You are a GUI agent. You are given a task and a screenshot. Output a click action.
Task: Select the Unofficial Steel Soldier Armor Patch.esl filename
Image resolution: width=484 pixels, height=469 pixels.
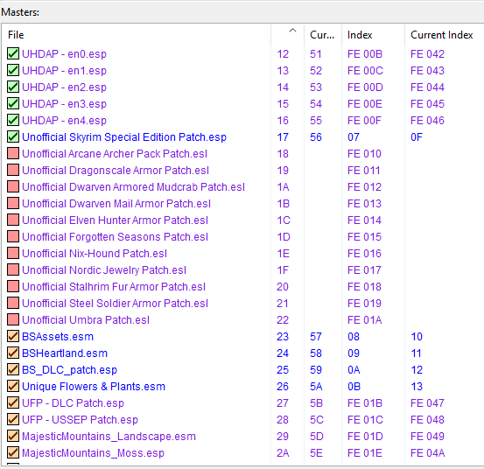[x=116, y=304]
